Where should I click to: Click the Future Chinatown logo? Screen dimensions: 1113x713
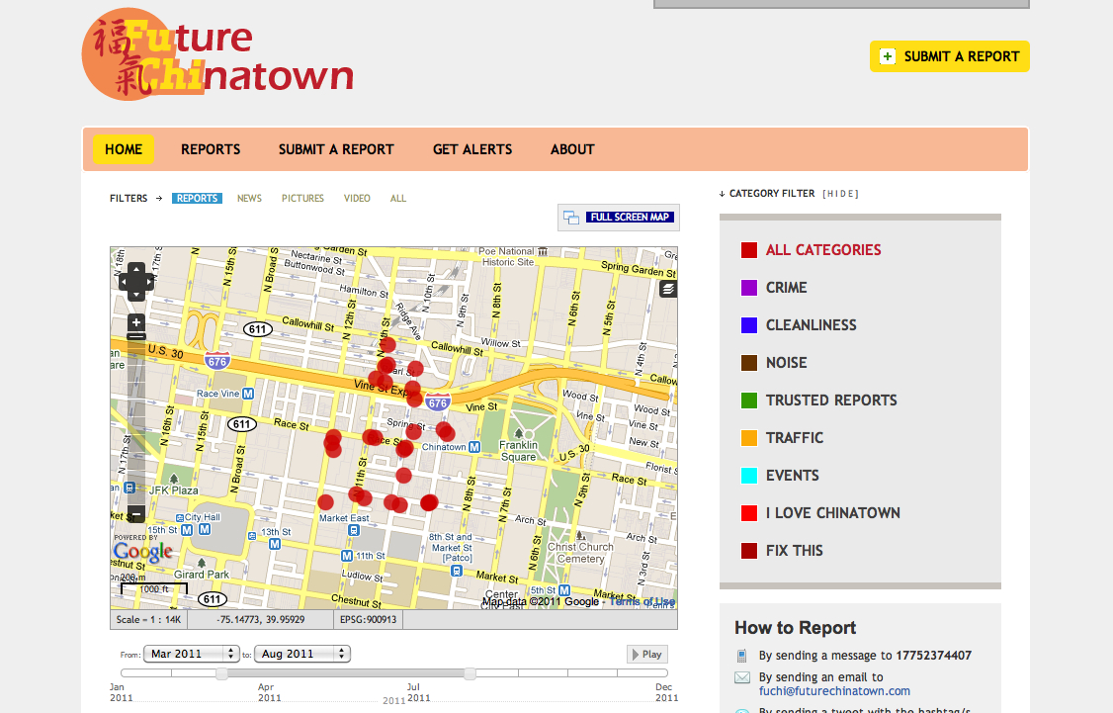click(217, 54)
